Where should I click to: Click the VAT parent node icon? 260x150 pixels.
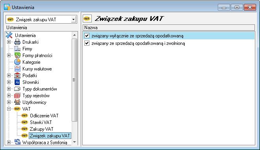pos(17,109)
